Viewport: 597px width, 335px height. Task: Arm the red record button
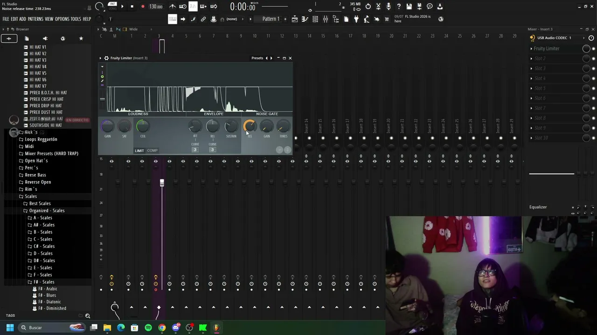(142, 7)
